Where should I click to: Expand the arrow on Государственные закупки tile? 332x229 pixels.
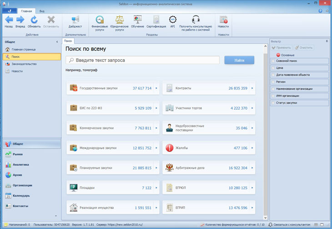click(x=156, y=88)
